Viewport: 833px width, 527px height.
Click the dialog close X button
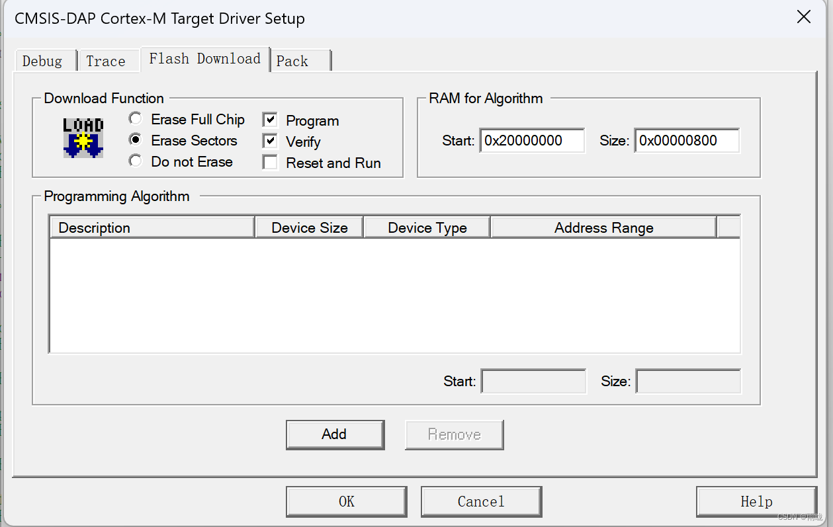(x=804, y=17)
